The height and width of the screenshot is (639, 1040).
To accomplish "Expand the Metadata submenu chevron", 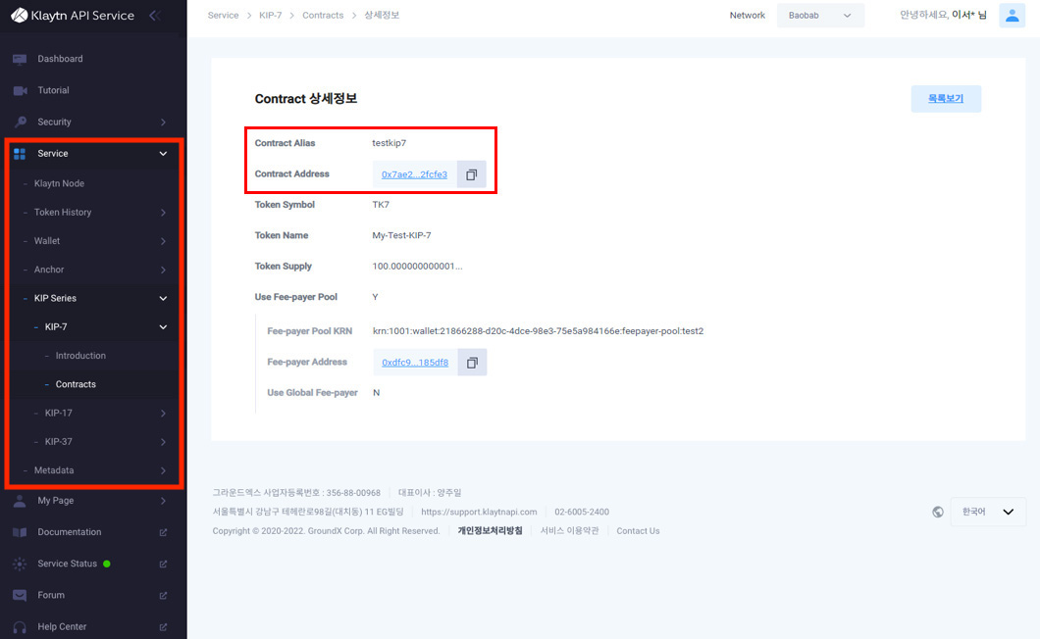I will point(163,470).
